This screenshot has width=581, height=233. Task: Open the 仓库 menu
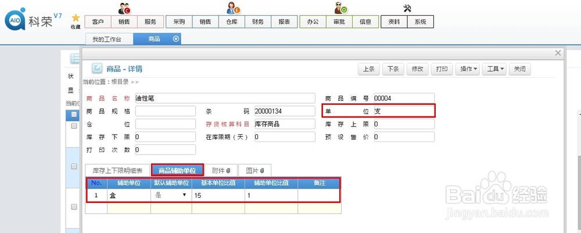pos(232,22)
